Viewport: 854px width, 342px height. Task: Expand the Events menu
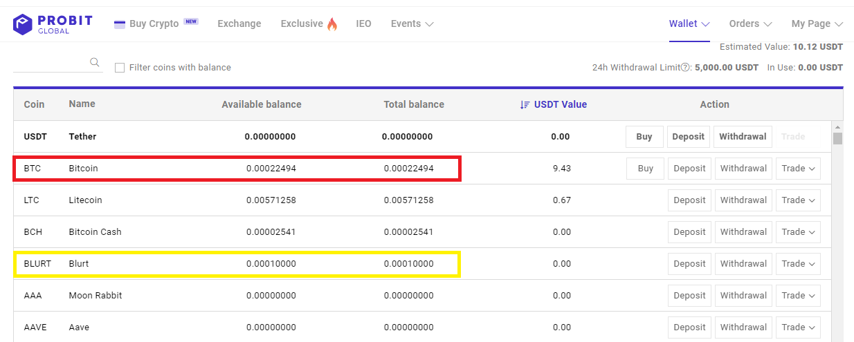click(x=412, y=23)
